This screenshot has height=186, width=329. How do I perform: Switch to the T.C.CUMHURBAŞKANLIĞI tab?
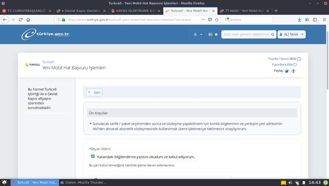click(x=27, y=11)
